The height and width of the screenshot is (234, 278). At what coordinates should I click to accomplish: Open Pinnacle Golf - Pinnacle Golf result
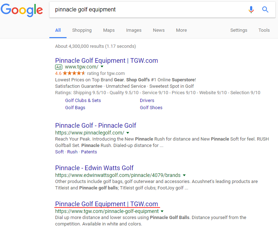pos(96,126)
